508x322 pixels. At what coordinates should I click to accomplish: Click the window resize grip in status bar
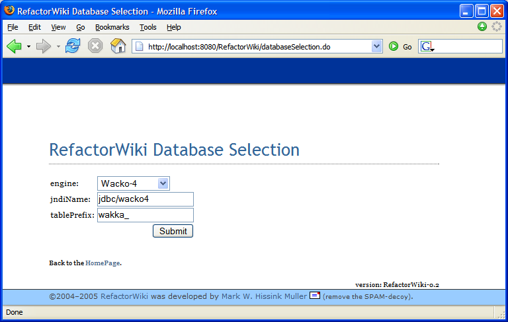[501, 315]
